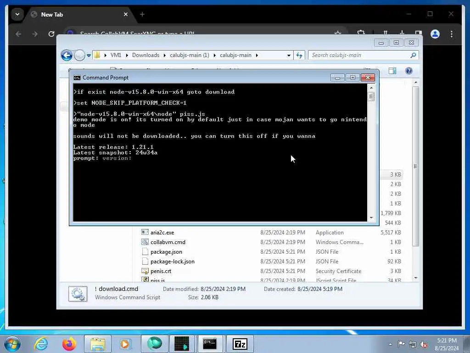Navigate to calubjs-main (1) breadcrumb
Screen dimensions: 470x353
(x=190, y=55)
